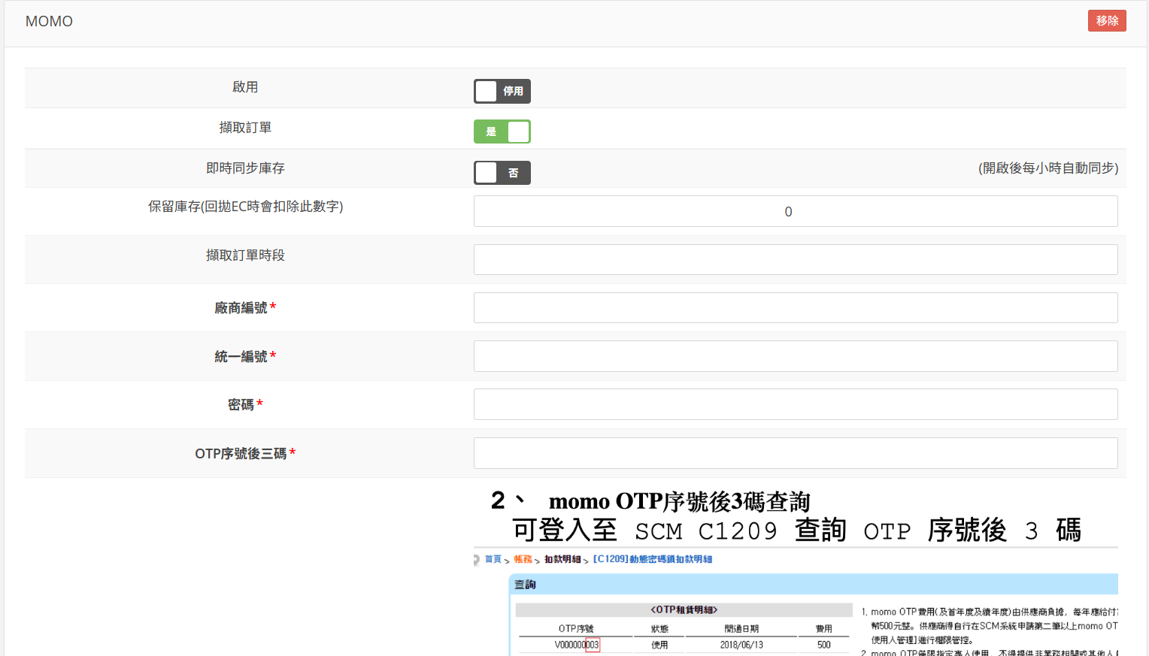The width and height of the screenshot is (1149, 656).
Task: Click the orange 帳務 breadcrumb
Action: pyautogui.click(x=523, y=559)
